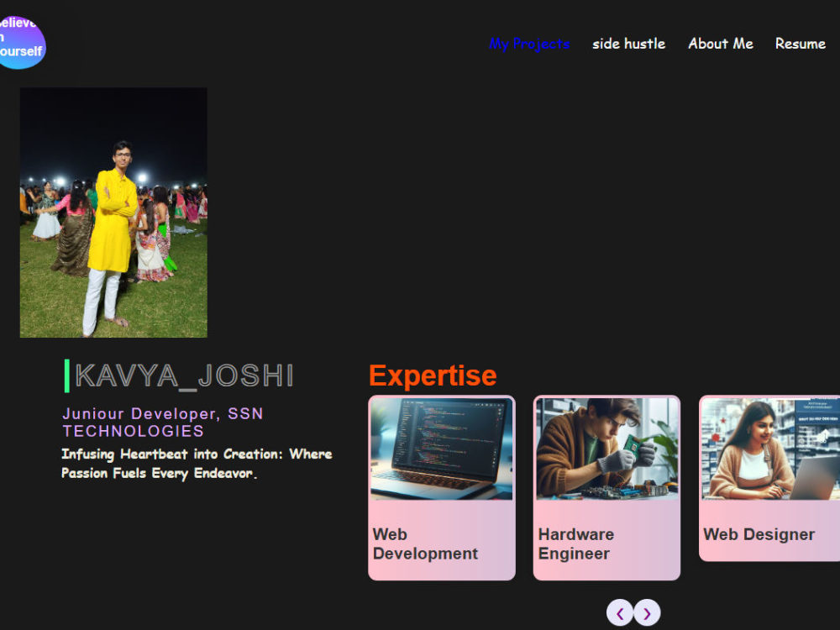Click the orange Expertise heading
840x630 pixels.
click(x=433, y=375)
